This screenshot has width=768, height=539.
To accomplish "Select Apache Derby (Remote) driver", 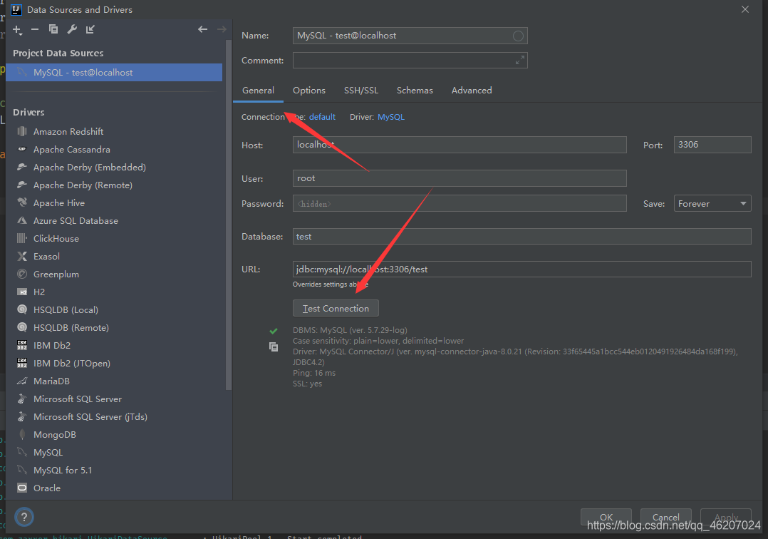I will coord(83,185).
